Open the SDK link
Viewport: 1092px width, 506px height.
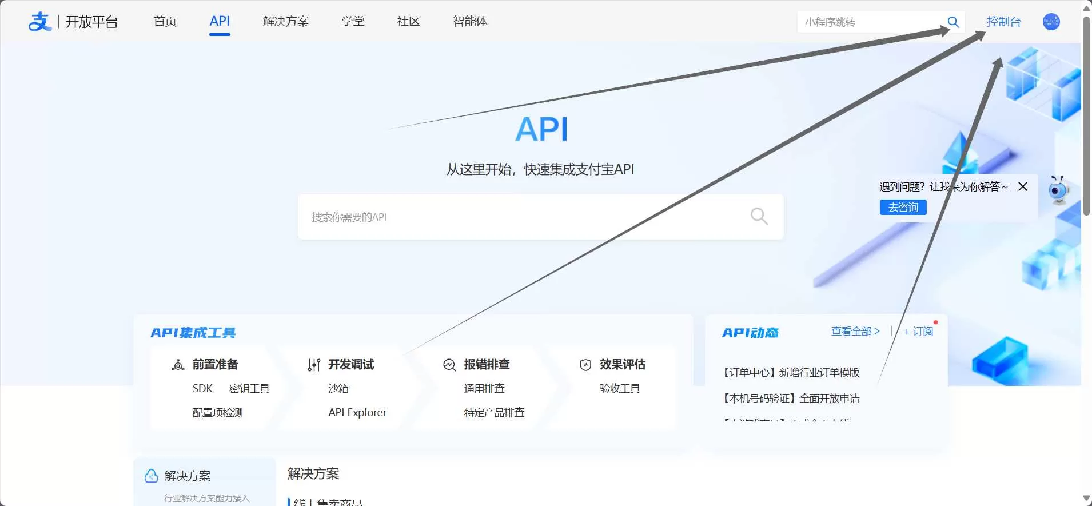tap(202, 388)
